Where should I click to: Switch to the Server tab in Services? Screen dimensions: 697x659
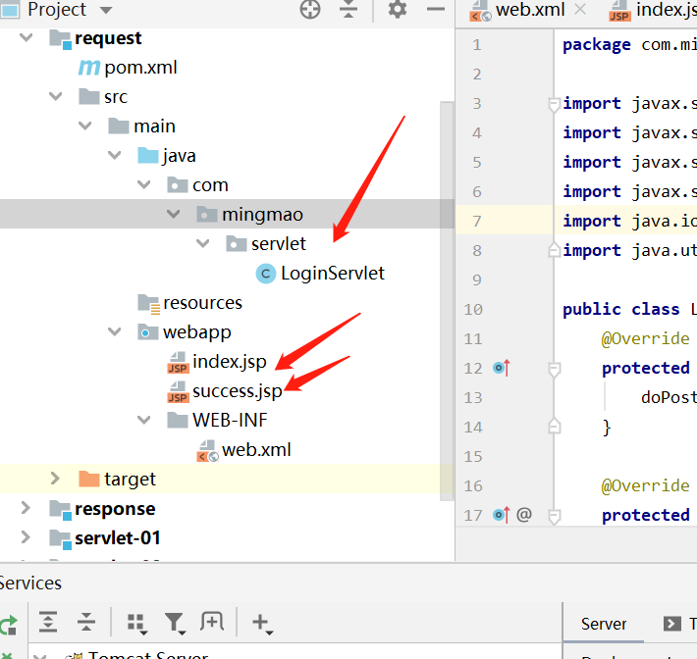pos(603,624)
